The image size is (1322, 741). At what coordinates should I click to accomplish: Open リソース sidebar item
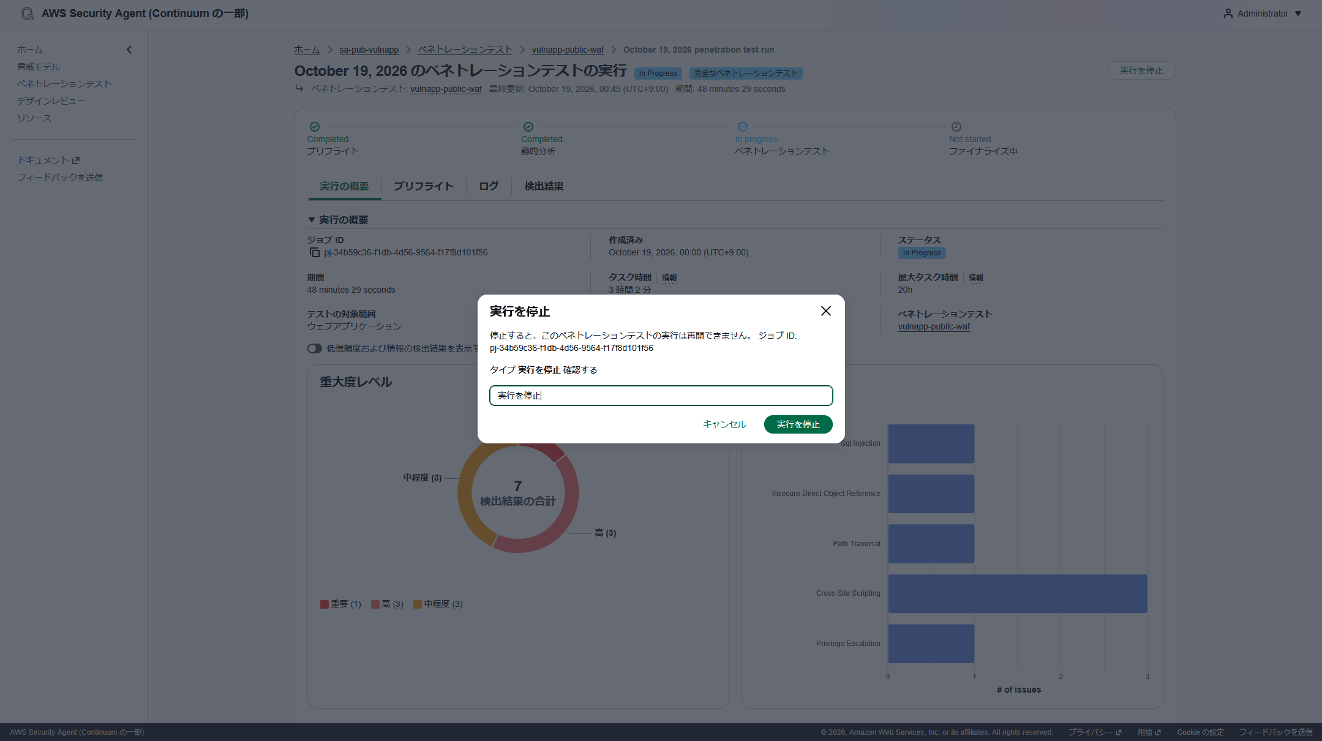click(x=34, y=118)
